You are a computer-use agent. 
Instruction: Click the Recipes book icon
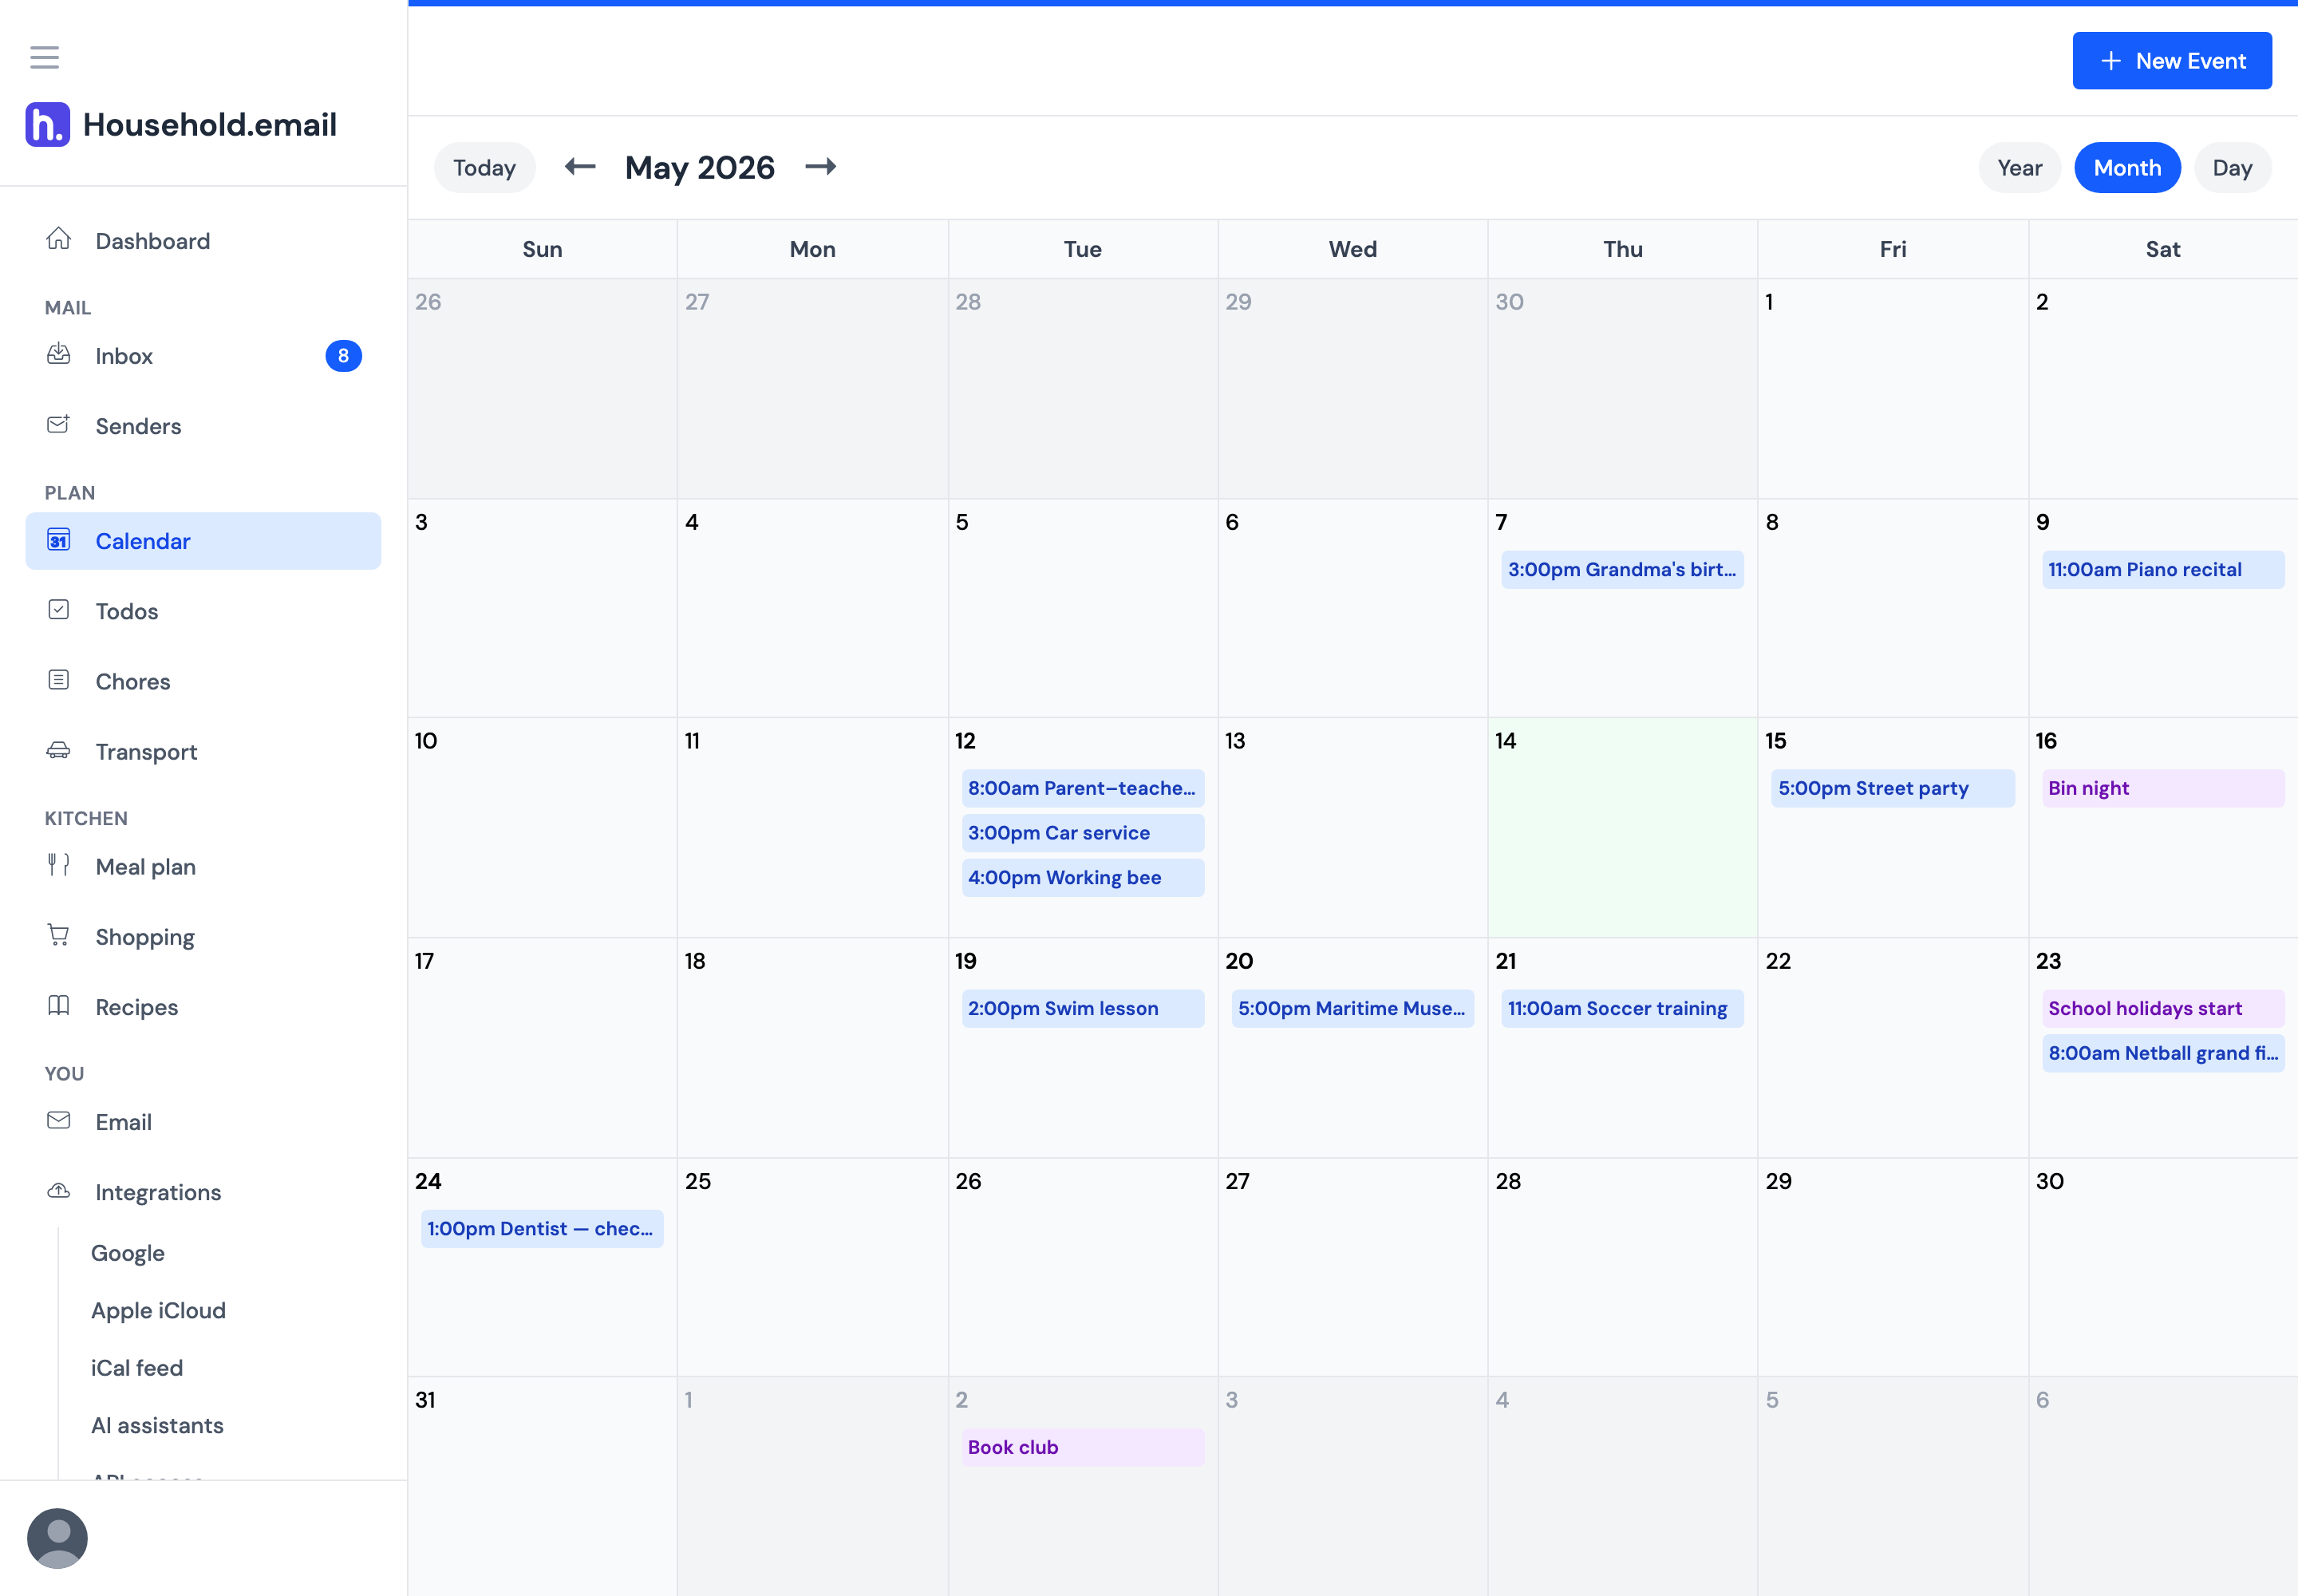point(59,1005)
